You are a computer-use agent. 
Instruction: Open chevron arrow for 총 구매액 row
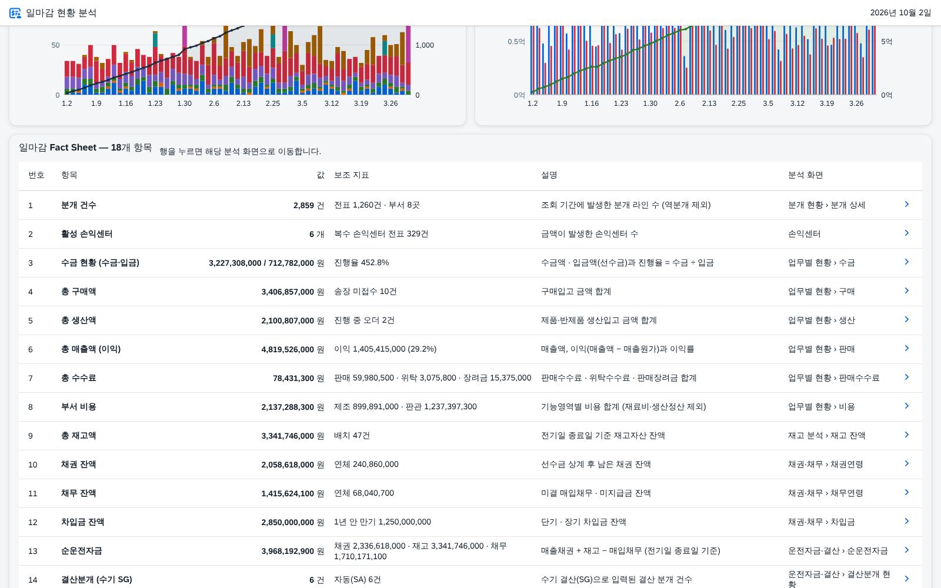point(906,290)
